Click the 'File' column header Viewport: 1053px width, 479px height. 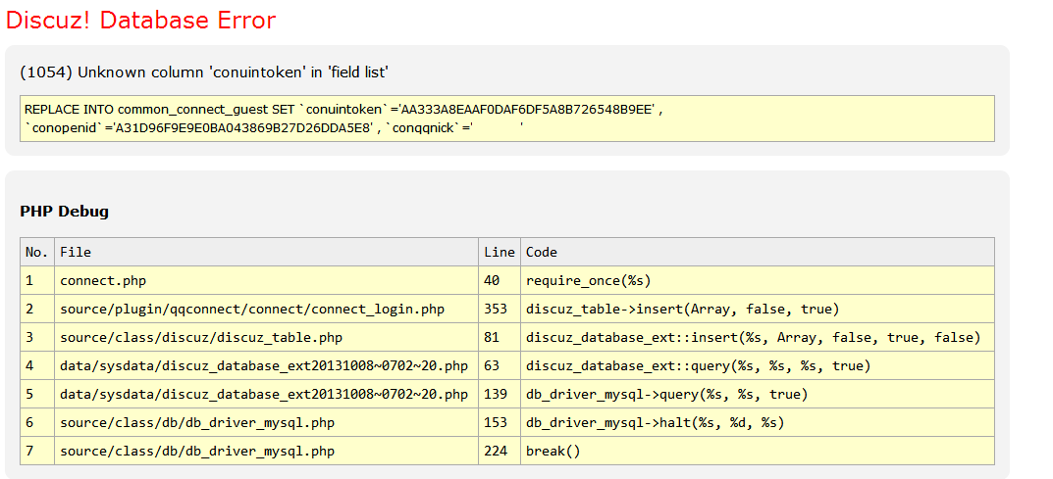click(x=76, y=252)
